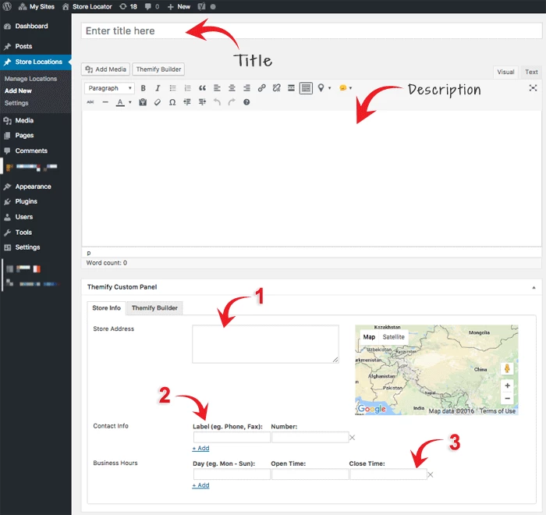Viewport: 546px width, 515px height.
Task: Apply italic formatting
Action: point(158,88)
